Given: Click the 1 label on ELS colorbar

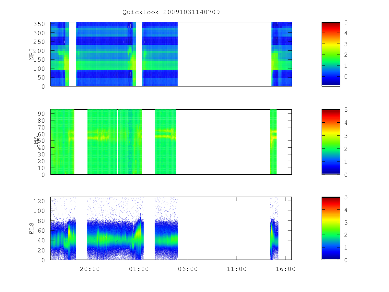Looking at the screenshot, I should click(346, 247).
